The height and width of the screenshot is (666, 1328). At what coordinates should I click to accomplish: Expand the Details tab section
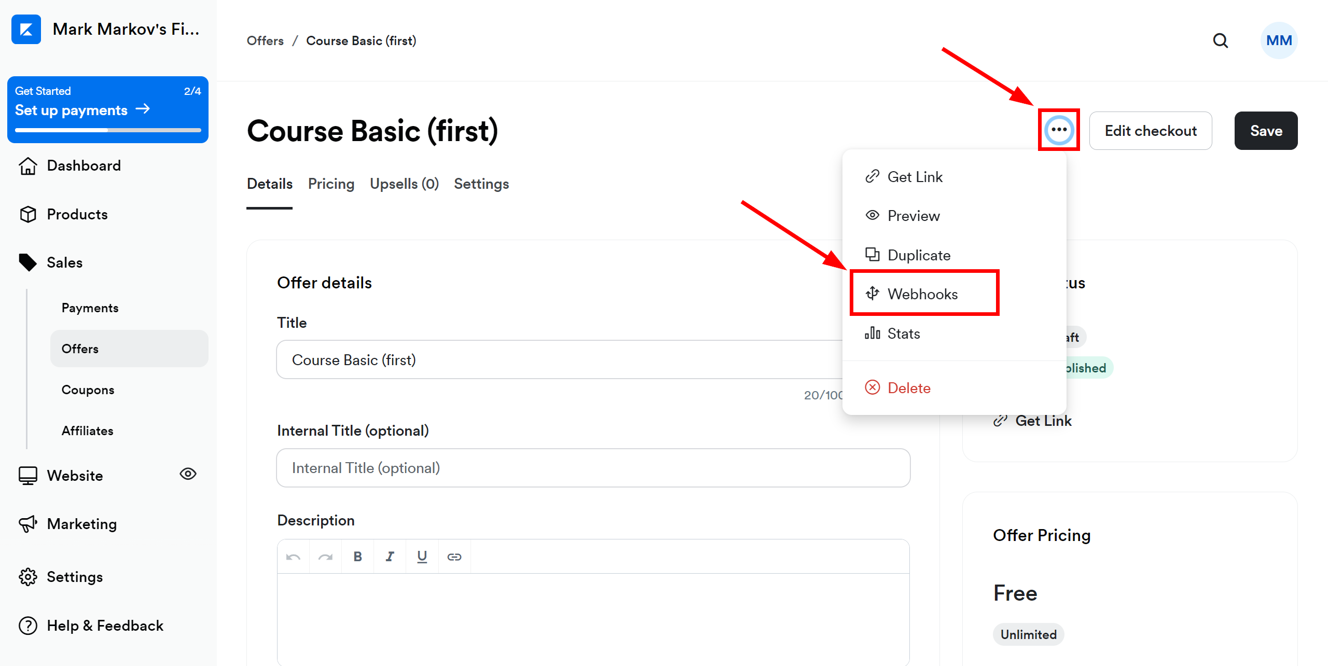coord(270,184)
